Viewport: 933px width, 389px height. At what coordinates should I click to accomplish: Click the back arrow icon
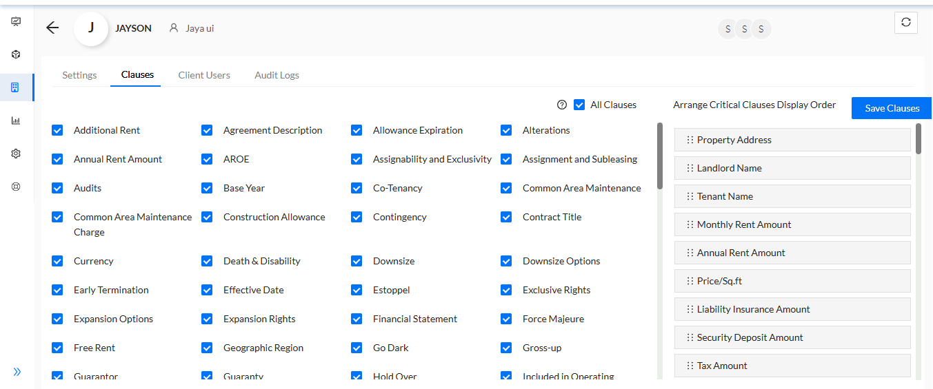(52, 28)
